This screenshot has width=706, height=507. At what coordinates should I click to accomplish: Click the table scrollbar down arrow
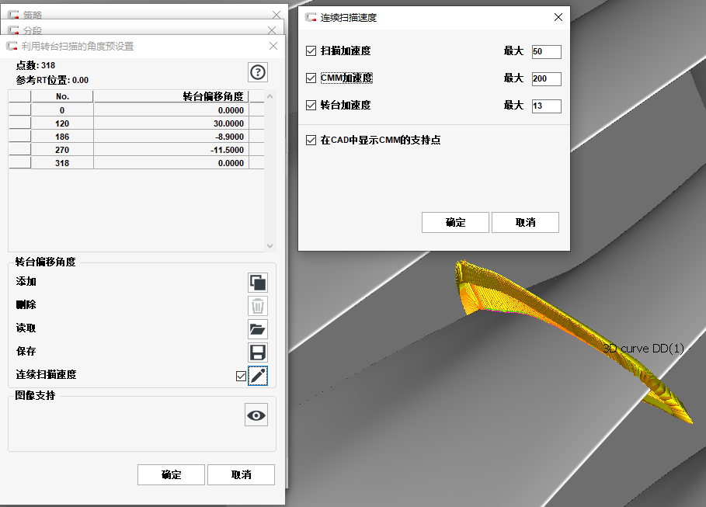click(270, 245)
